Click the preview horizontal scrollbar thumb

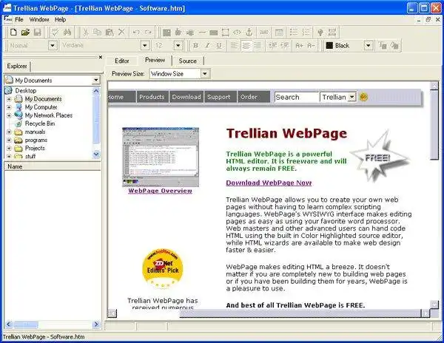pos(300,313)
